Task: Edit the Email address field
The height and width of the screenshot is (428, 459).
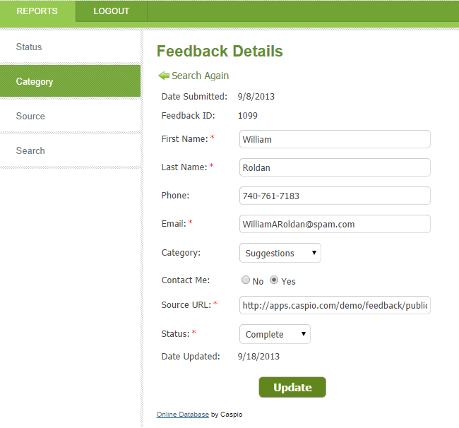Action: 335,224
